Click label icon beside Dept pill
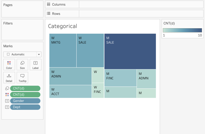Viewport: 205px width, 134px height. (x=7, y=107)
